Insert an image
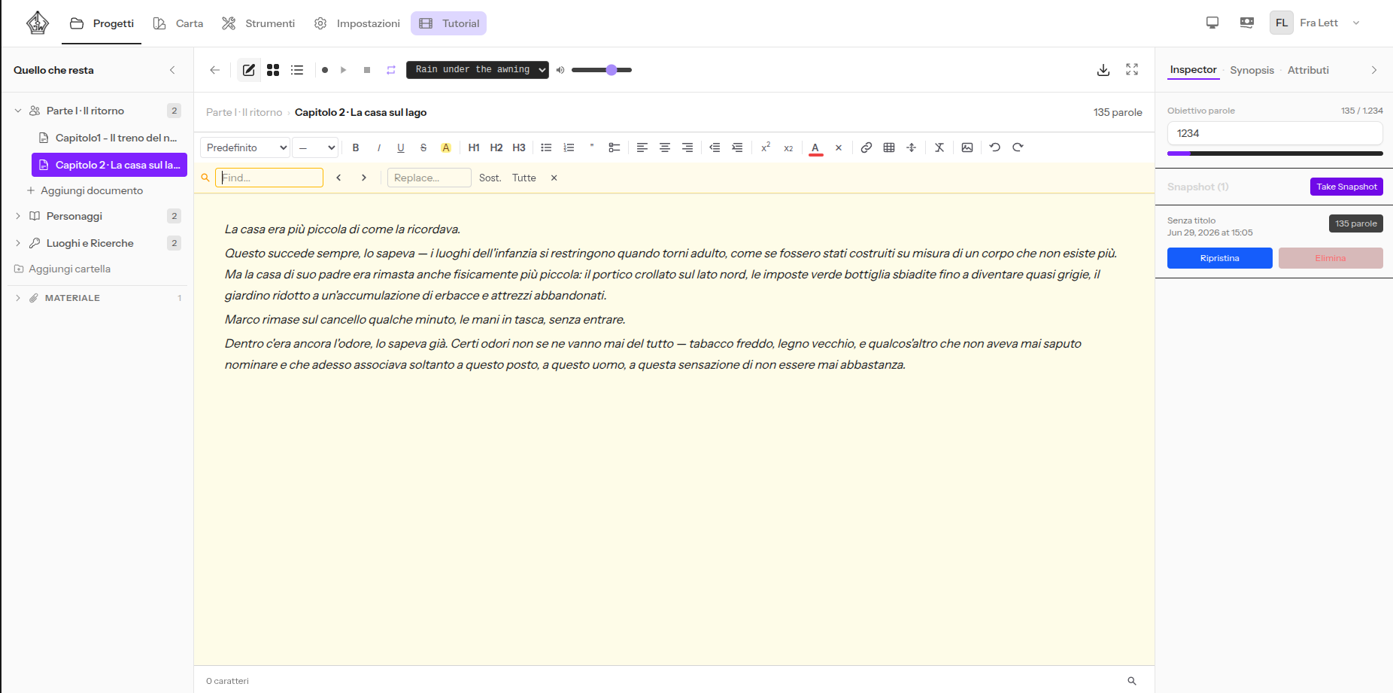This screenshot has height=693, width=1393. (967, 147)
